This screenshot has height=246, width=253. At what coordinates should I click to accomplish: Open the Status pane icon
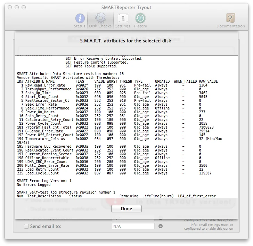(80, 18)
